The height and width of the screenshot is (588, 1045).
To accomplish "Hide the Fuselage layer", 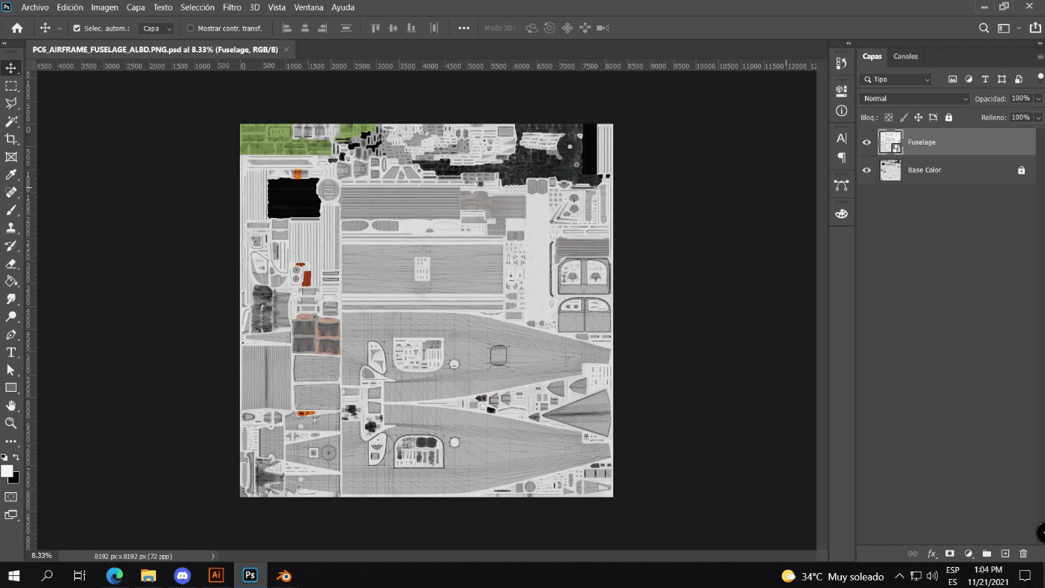I will (867, 142).
